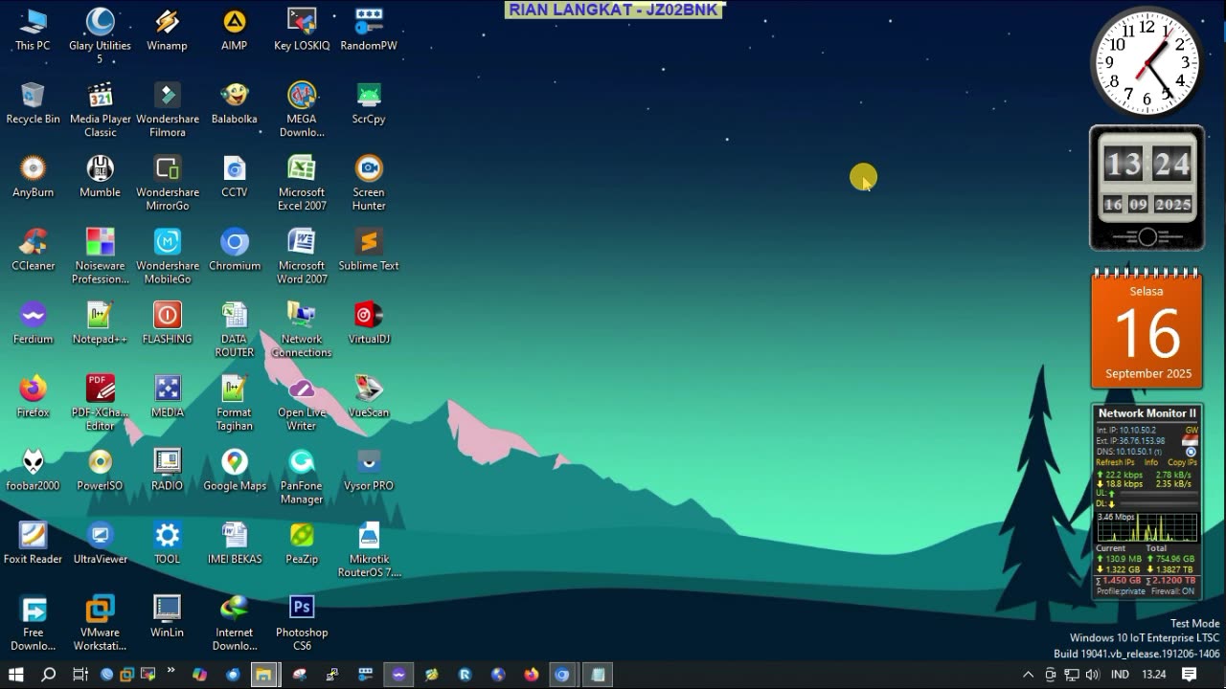Select the VueScan desktop icon
Image resolution: width=1226 pixels, height=689 pixels.
(369, 397)
